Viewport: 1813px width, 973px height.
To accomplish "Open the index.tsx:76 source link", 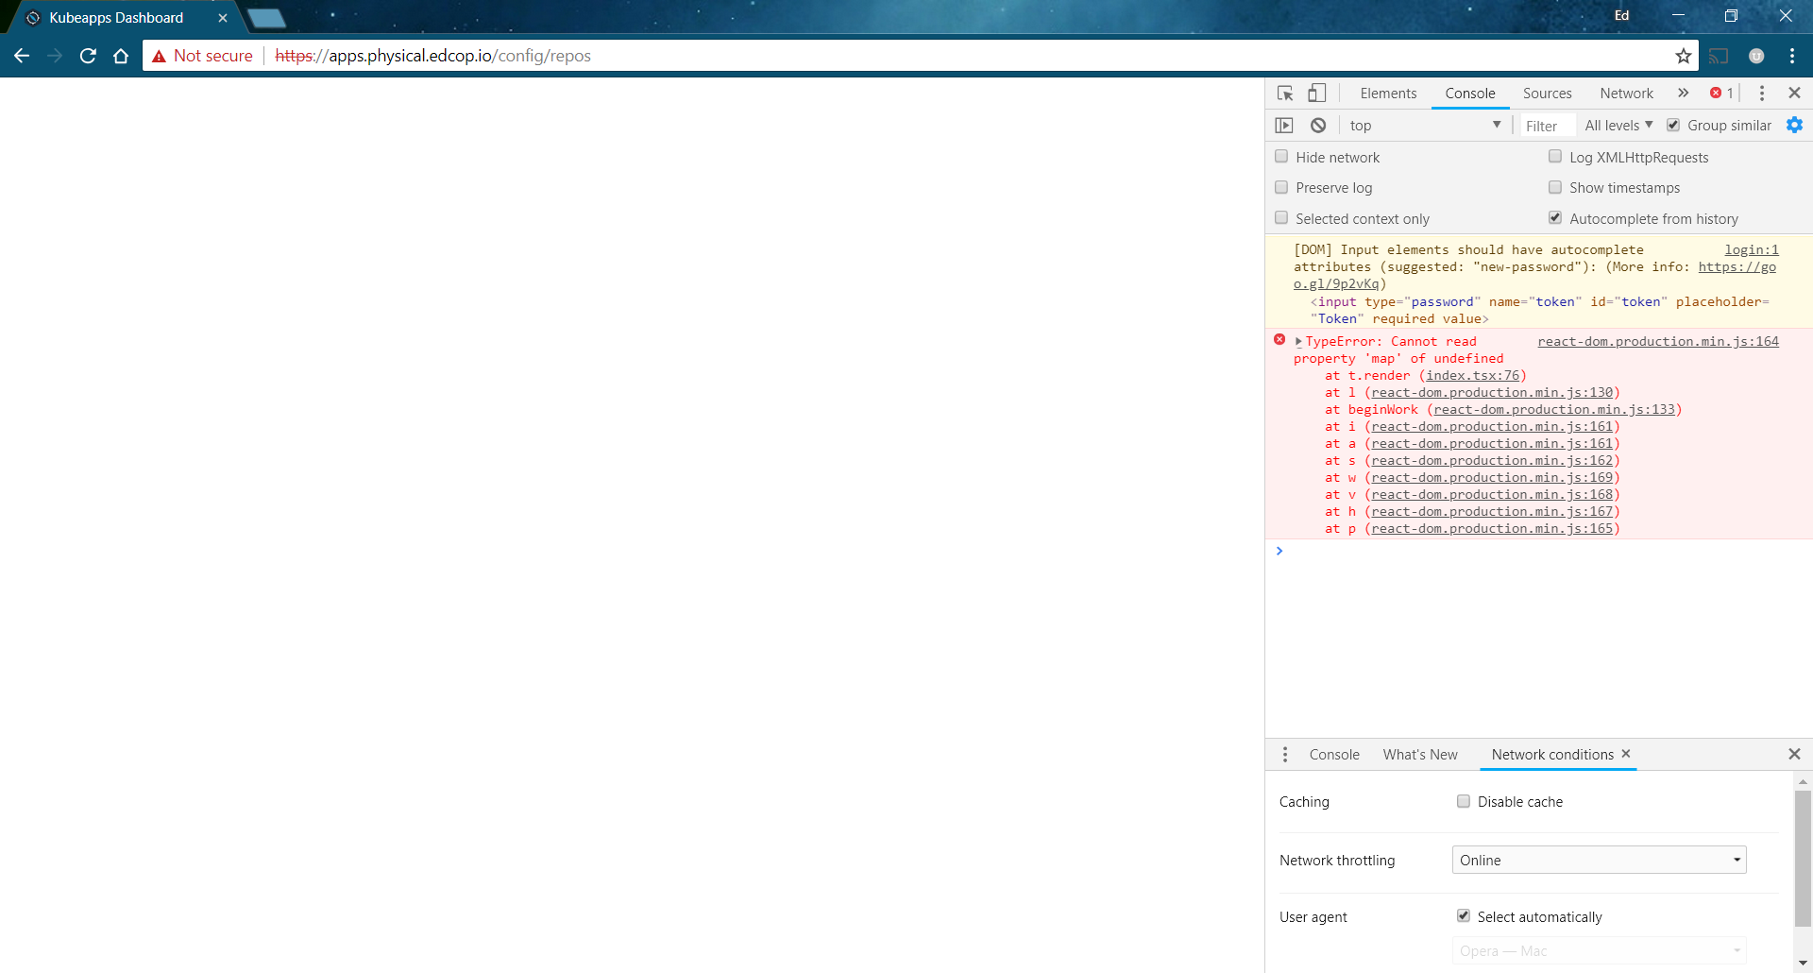I will [1473, 375].
